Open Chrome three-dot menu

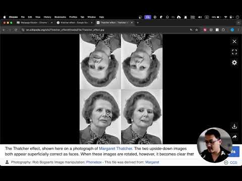coord(238,30)
